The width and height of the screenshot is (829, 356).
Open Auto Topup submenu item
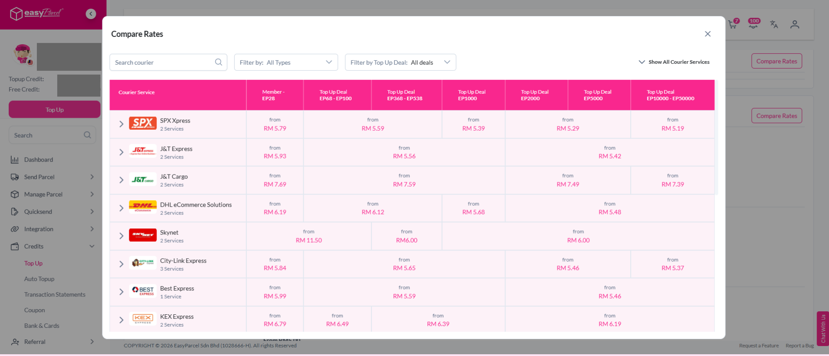pyautogui.click(x=39, y=279)
